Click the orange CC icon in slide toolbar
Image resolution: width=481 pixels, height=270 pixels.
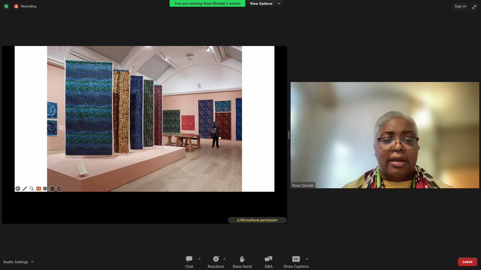38,188
